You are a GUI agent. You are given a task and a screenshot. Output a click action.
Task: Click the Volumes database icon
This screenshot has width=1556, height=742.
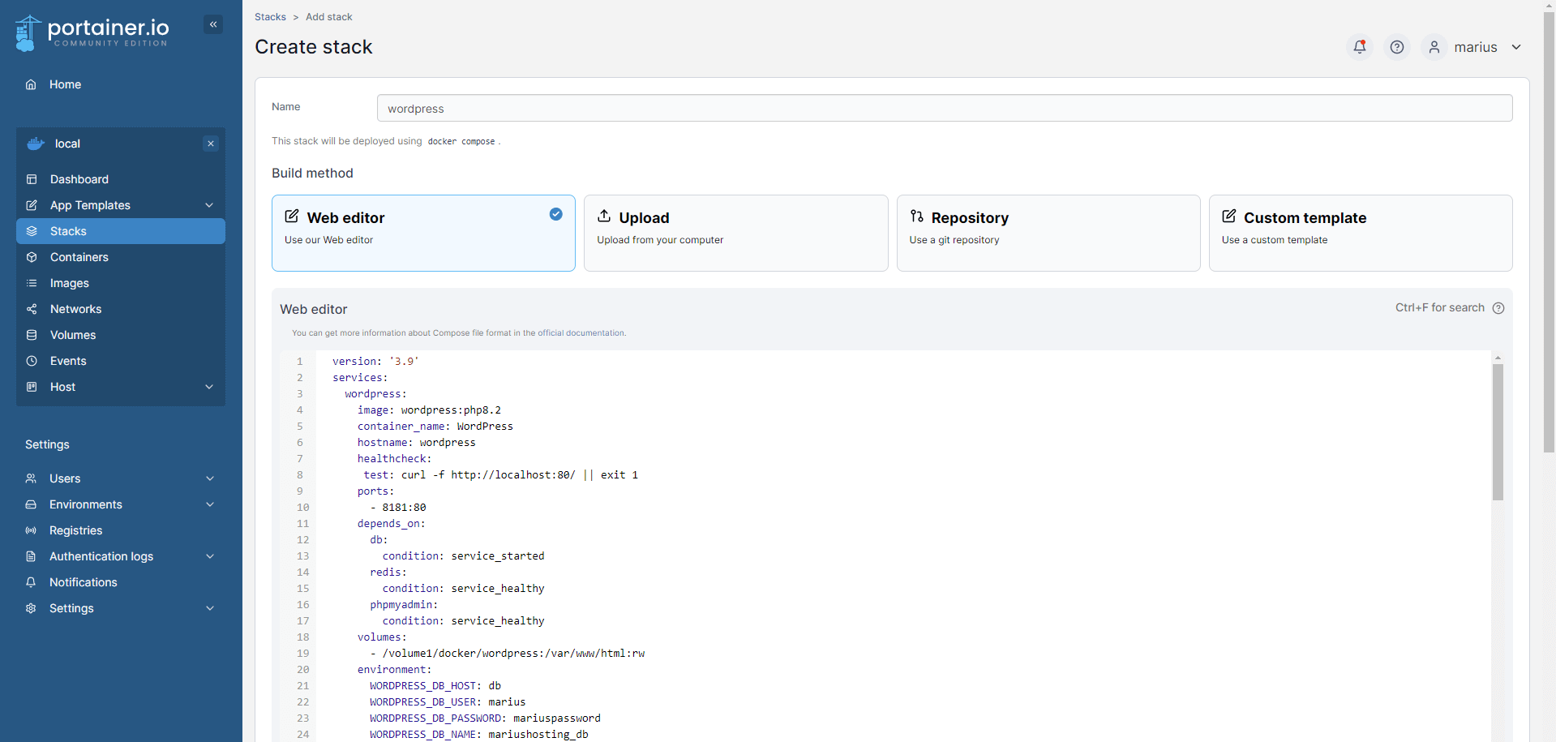click(x=32, y=335)
